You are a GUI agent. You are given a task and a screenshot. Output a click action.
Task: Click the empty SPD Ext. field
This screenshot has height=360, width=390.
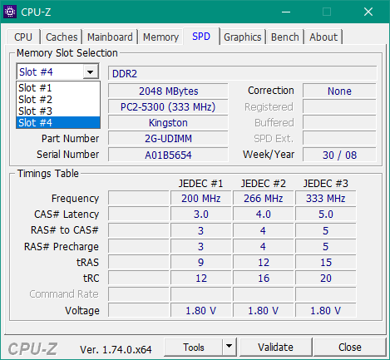pos(339,139)
